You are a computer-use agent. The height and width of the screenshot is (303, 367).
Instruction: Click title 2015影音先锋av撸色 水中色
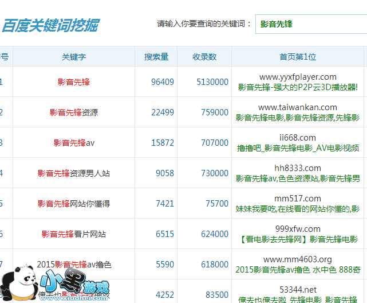tap(298, 270)
